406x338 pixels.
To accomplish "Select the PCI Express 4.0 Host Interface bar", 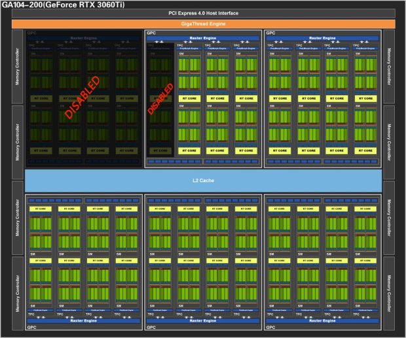I will click(x=203, y=13).
